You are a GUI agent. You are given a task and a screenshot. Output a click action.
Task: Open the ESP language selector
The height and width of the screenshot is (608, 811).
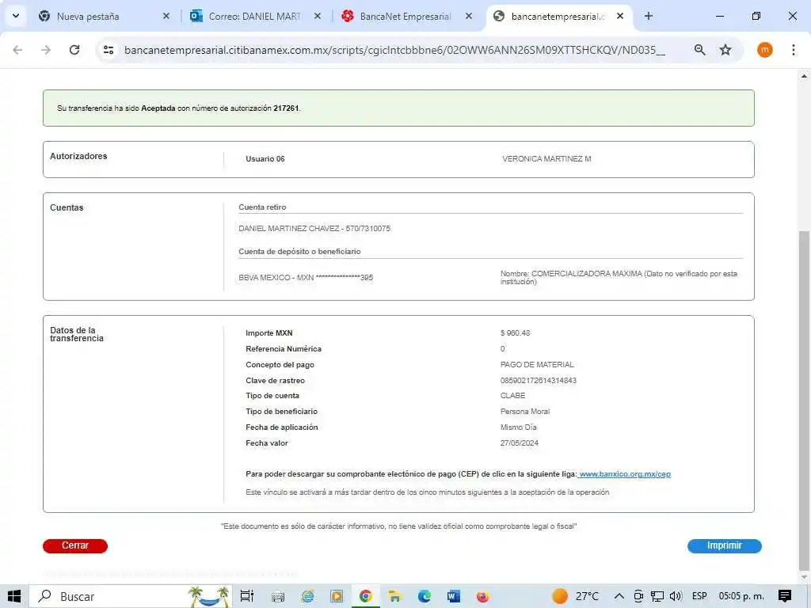pos(699,596)
